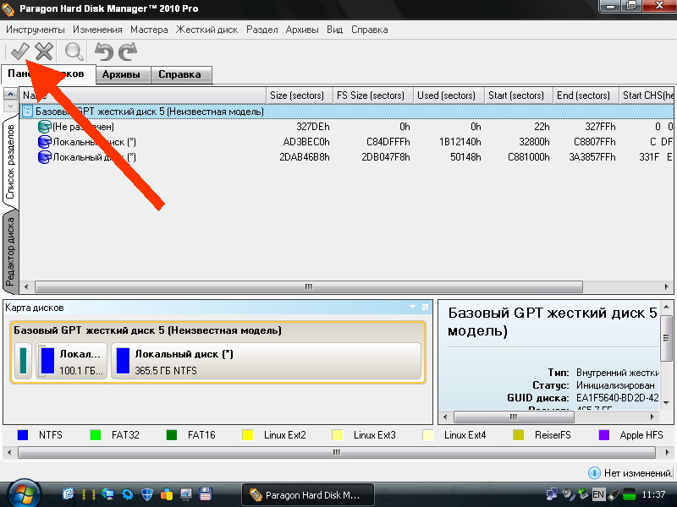Apply pending changes with the checkmark icon
This screenshot has height=507, width=677.
pos(19,52)
